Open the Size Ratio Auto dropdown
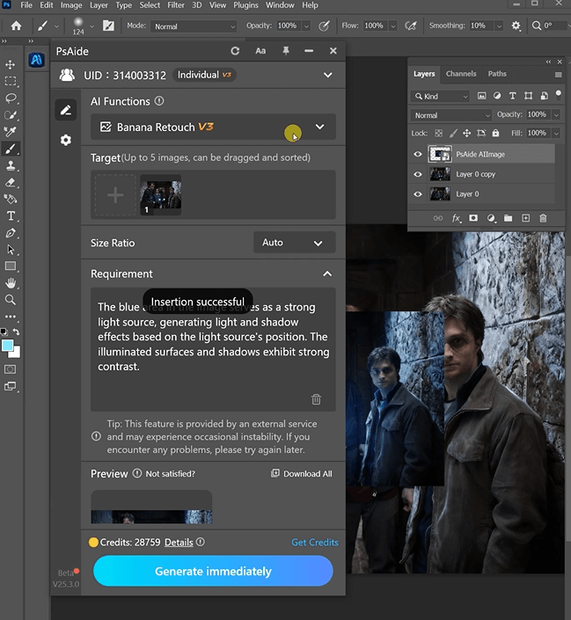The image size is (571, 620). click(295, 243)
